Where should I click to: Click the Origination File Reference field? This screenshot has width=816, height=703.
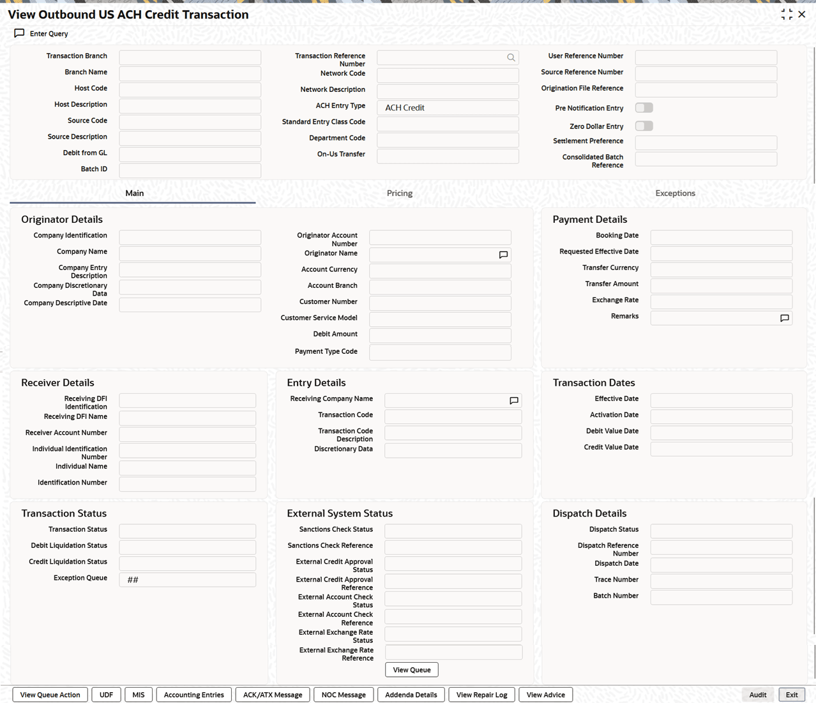pyautogui.click(x=706, y=90)
